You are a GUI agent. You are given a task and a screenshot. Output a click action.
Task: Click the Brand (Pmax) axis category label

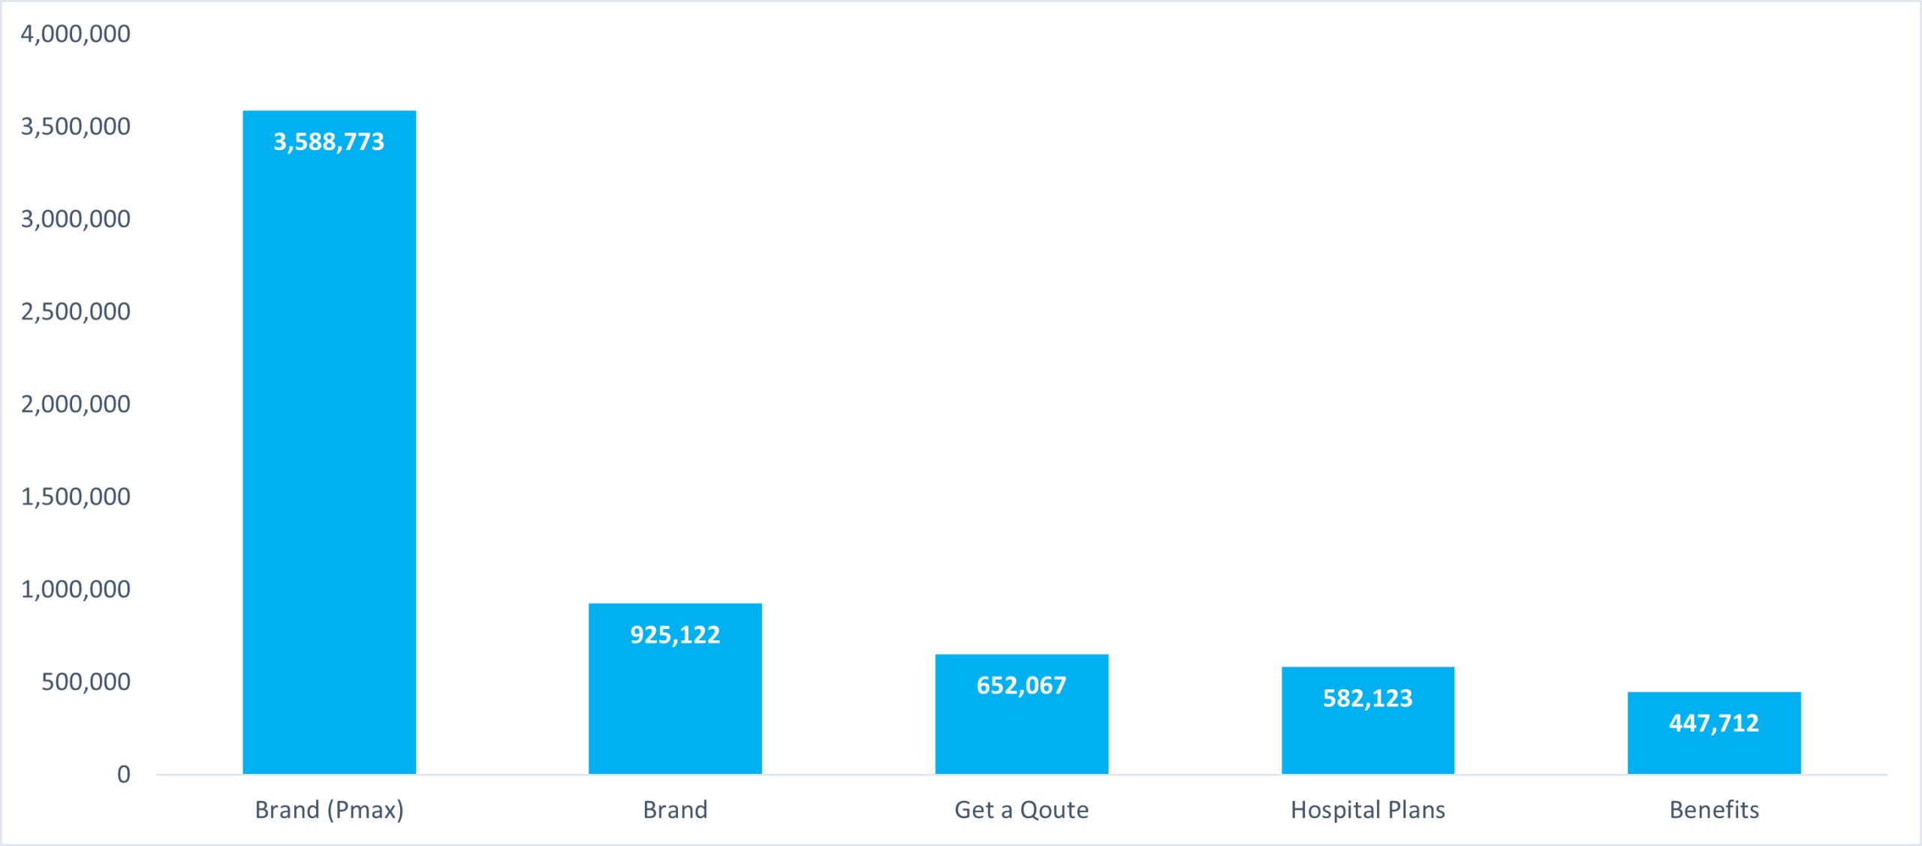tap(329, 810)
